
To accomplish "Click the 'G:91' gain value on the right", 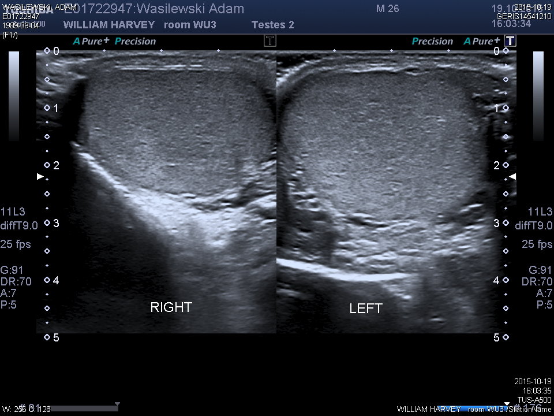I will coord(541,270).
